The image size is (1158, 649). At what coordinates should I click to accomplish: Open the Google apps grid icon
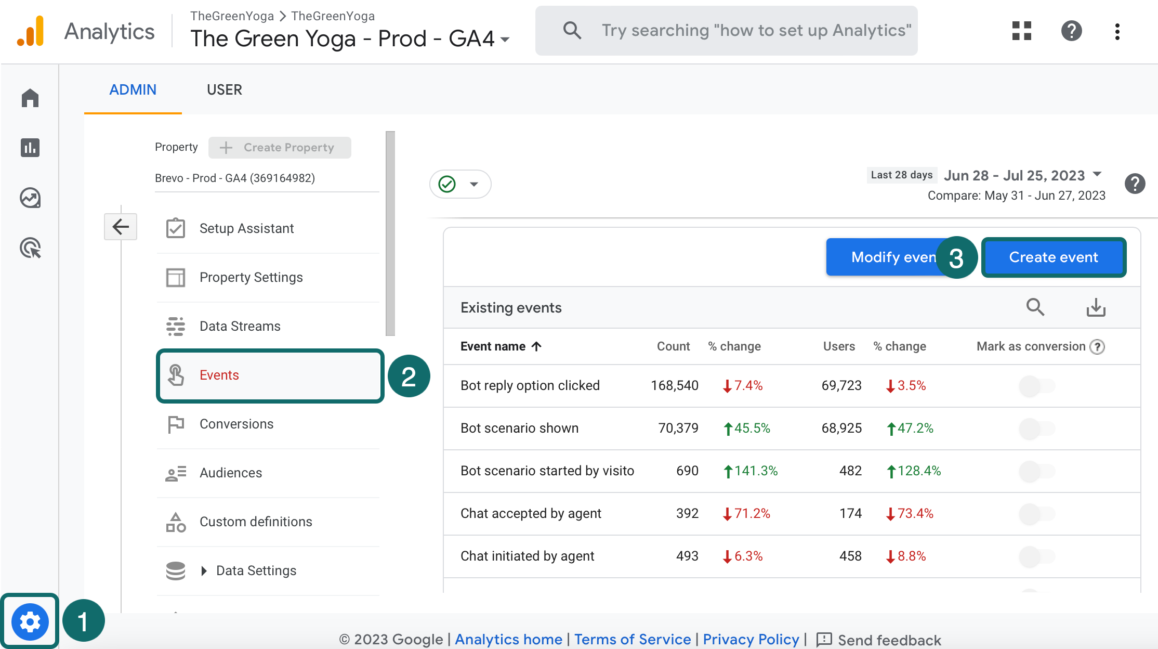coord(1021,31)
